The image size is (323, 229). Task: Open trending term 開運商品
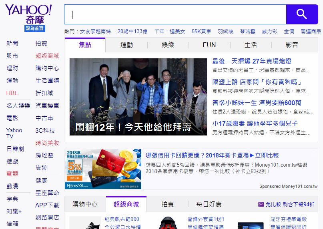pyautogui.click(x=311, y=32)
